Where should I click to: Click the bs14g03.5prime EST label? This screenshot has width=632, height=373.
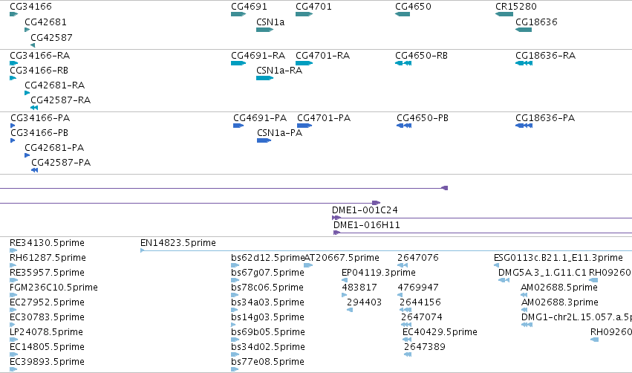click(x=267, y=317)
